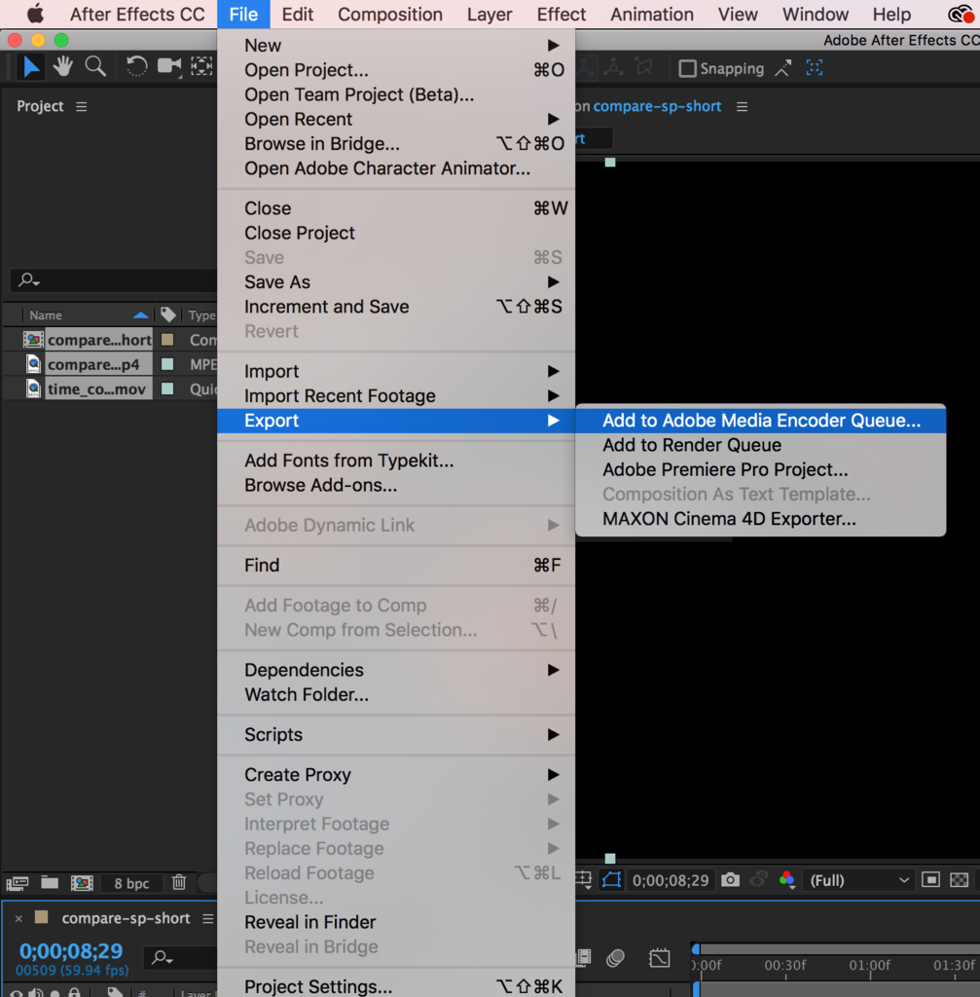Click the label color swatch for time_co...mov
This screenshot has width=980, height=997.
tap(167, 388)
